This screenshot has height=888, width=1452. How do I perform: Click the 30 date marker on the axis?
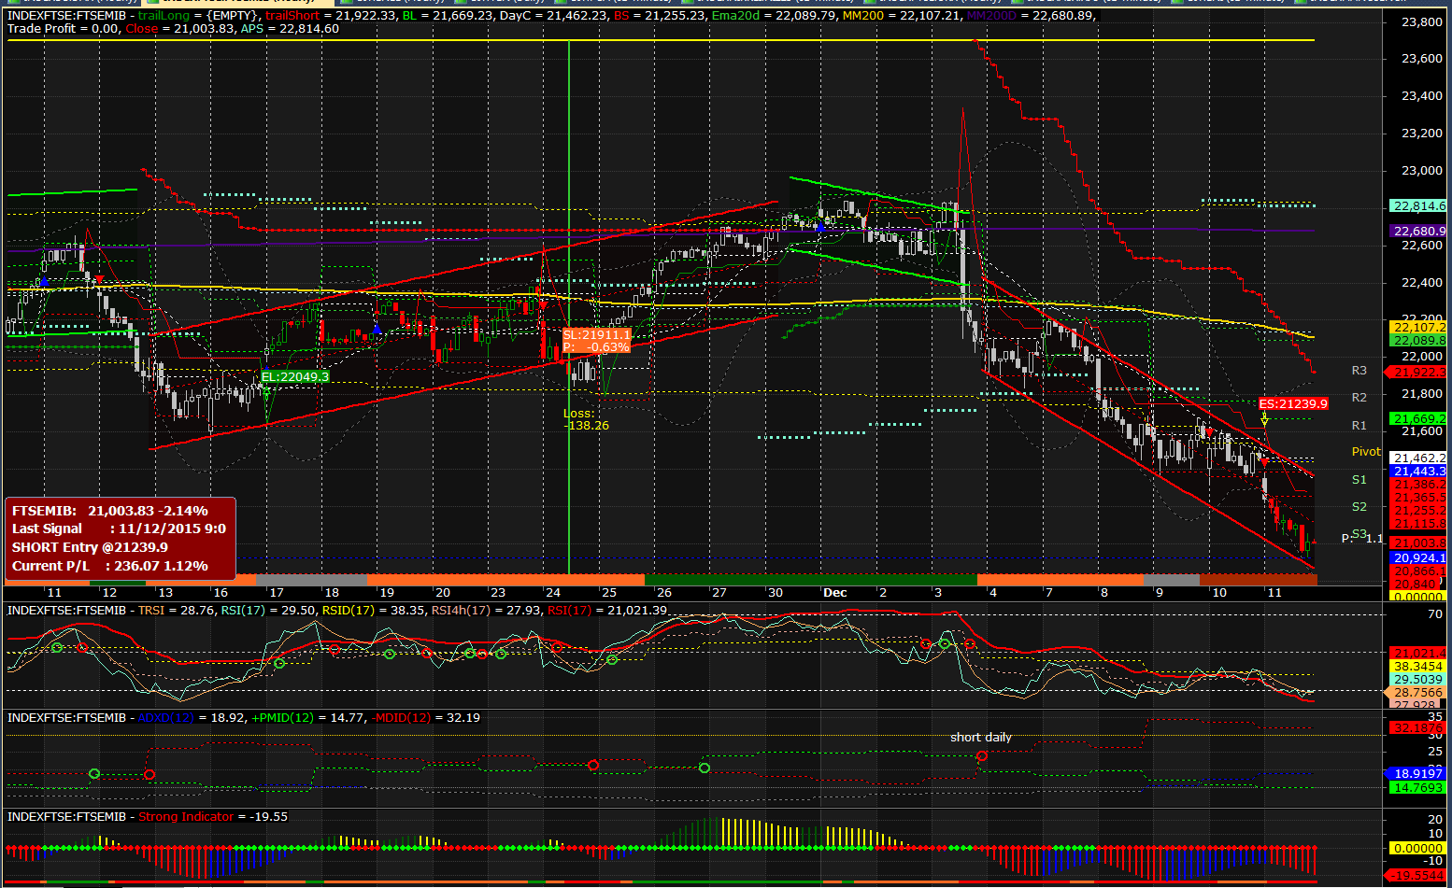click(x=776, y=593)
